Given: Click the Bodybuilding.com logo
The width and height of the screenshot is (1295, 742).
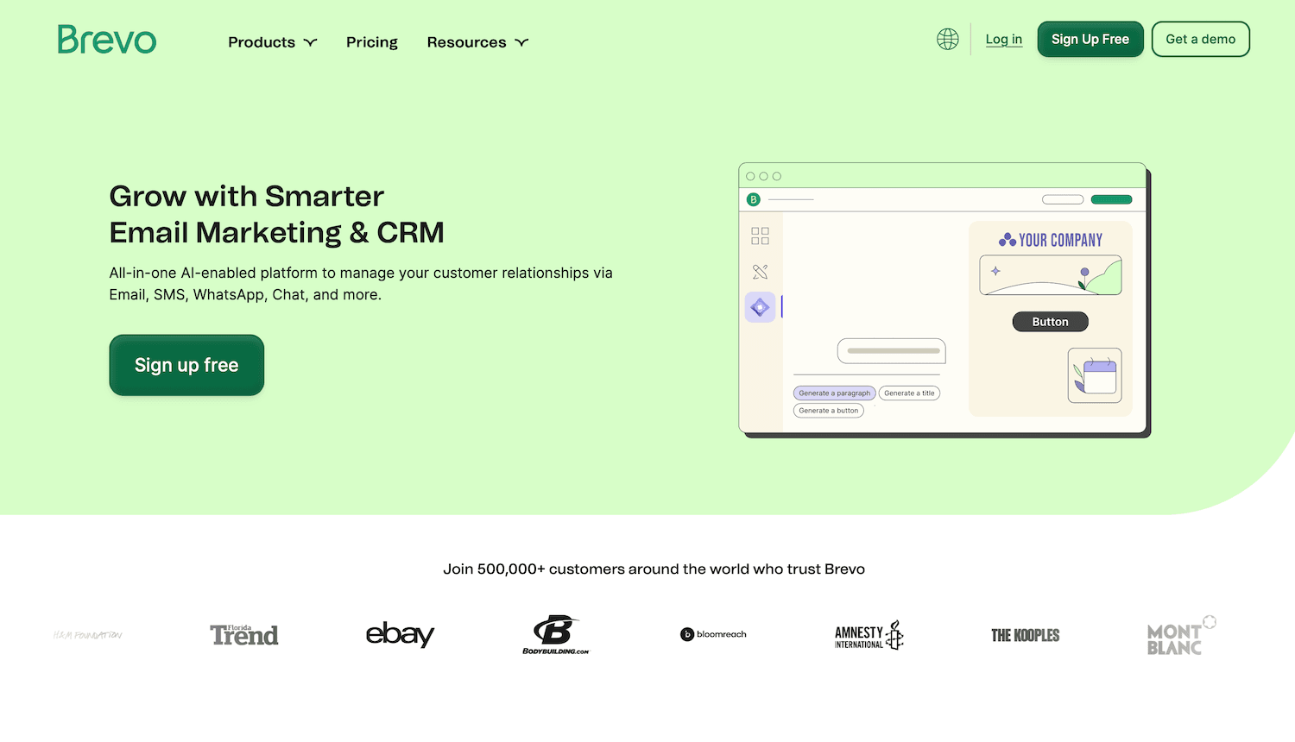Looking at the screenshot, I should [x=555, y=635].
